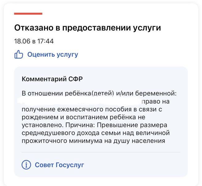Click the words Превышение размера
The width and height of the screenshot is (202, 186).
(x=132, y=125)
